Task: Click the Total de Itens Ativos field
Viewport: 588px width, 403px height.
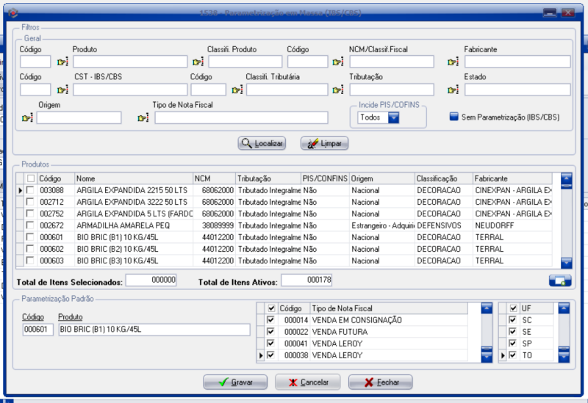Action: (x=307, y=280)
